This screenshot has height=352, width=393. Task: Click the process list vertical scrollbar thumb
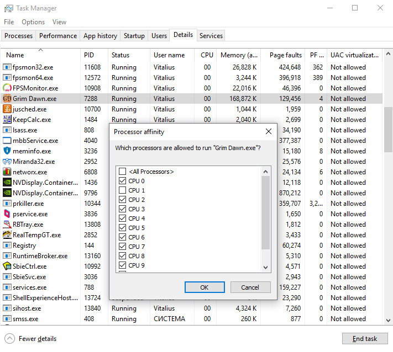[388, 130]
